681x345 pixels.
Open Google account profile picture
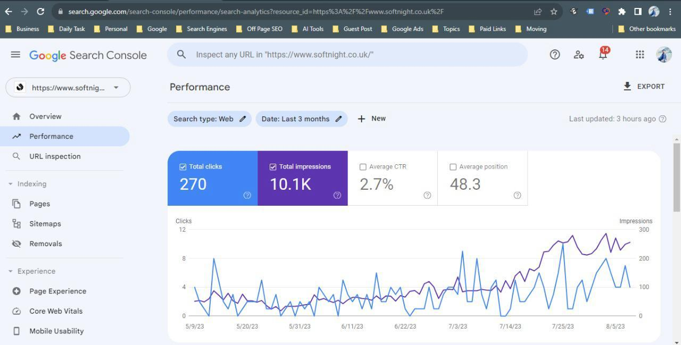pos(664,55)
